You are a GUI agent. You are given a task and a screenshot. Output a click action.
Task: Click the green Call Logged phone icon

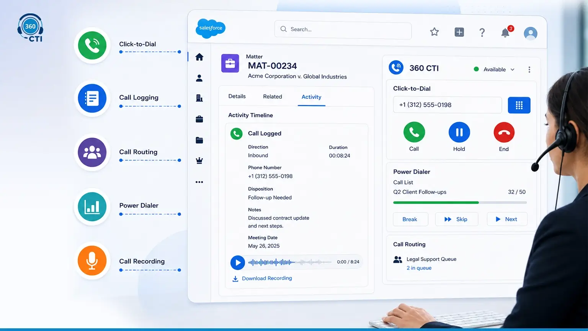[x=237, y=134]
